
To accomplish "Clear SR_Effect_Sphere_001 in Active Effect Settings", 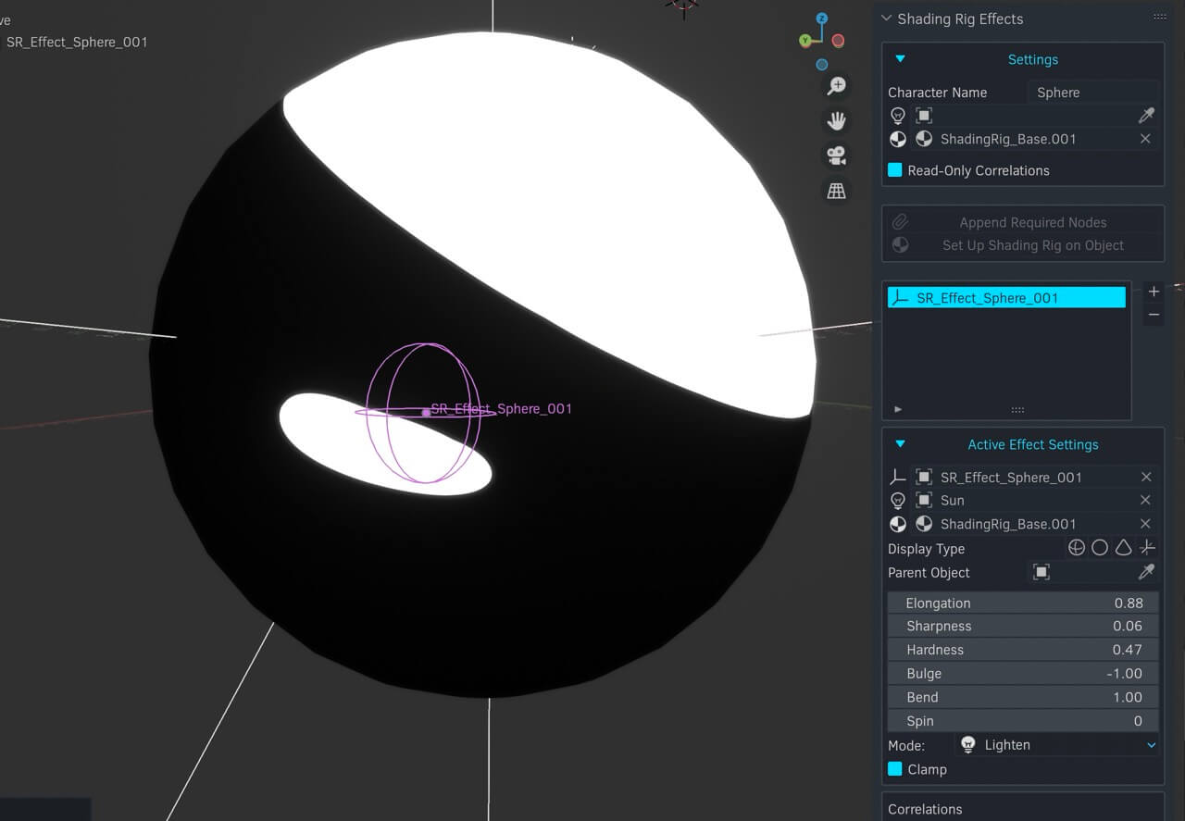I will [x=1145, y=477].
